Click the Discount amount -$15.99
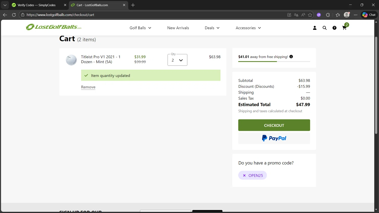The image size is (379, 213). (303, 86)
